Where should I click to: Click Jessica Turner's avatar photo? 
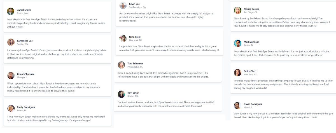click(x=237, y=10)
